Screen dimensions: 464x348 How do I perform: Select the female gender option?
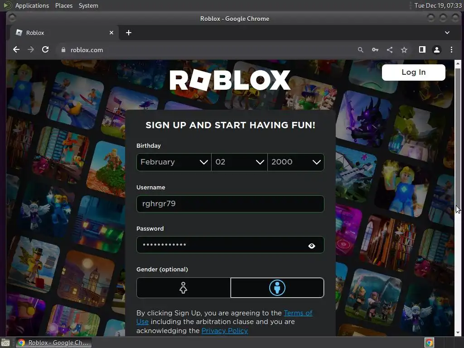point(184,288)
